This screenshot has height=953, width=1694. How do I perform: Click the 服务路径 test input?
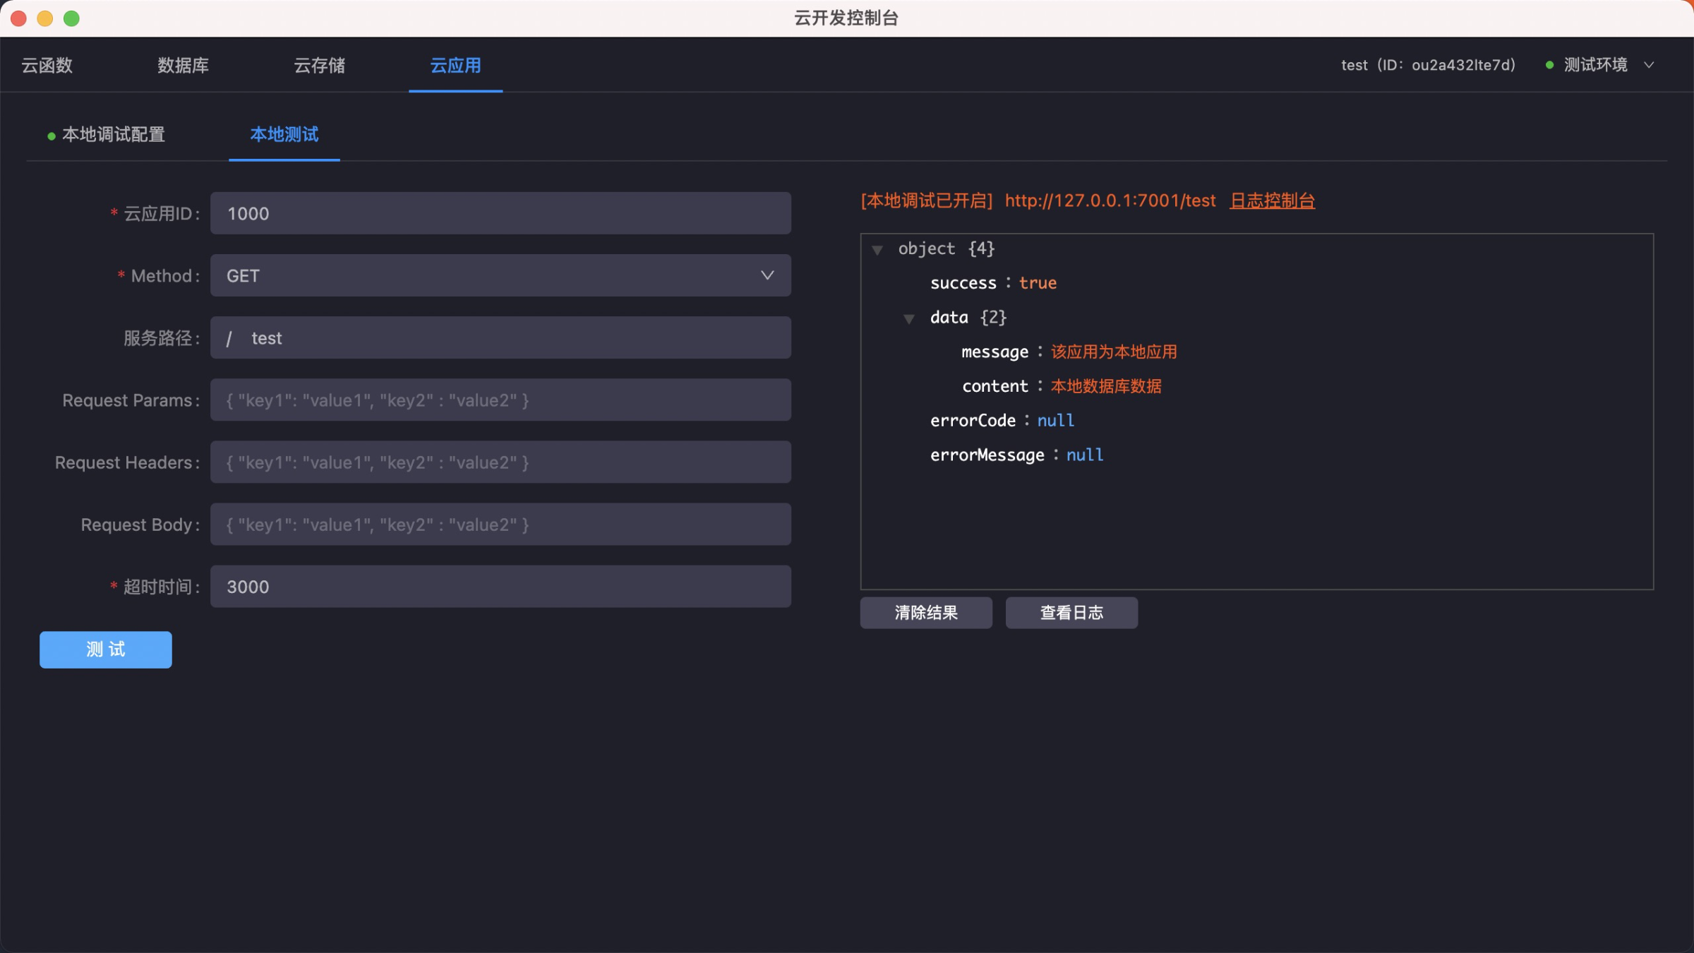click(x=500, y=337)
